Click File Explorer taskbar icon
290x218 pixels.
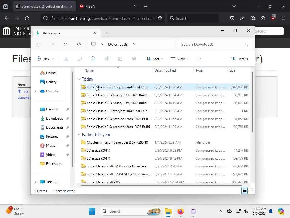click(168, 211)
